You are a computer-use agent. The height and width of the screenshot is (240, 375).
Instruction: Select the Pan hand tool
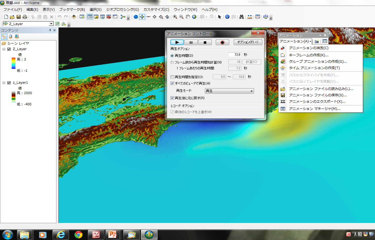(187, 17)
